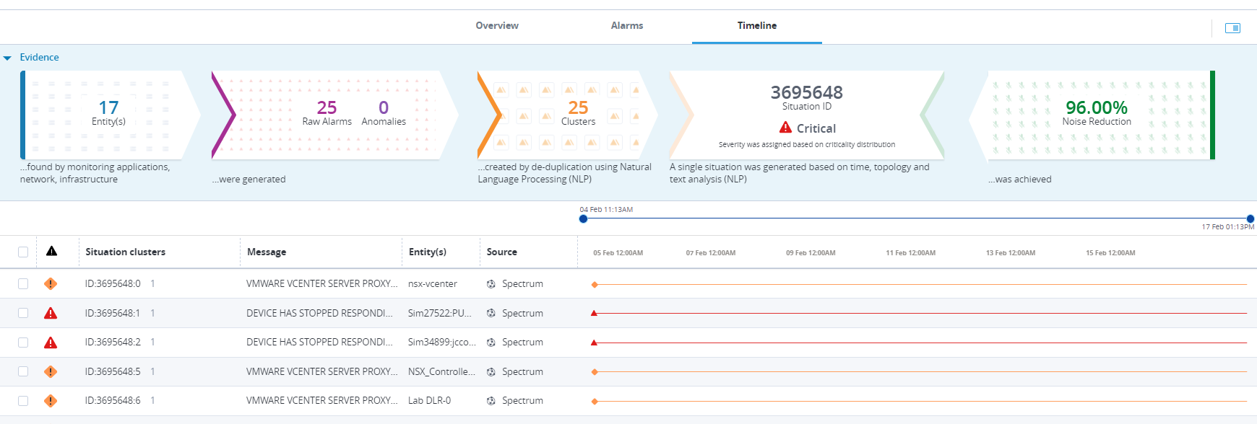Click the severity sort icon in table header
1257x424 pixels.
(51, 252)
